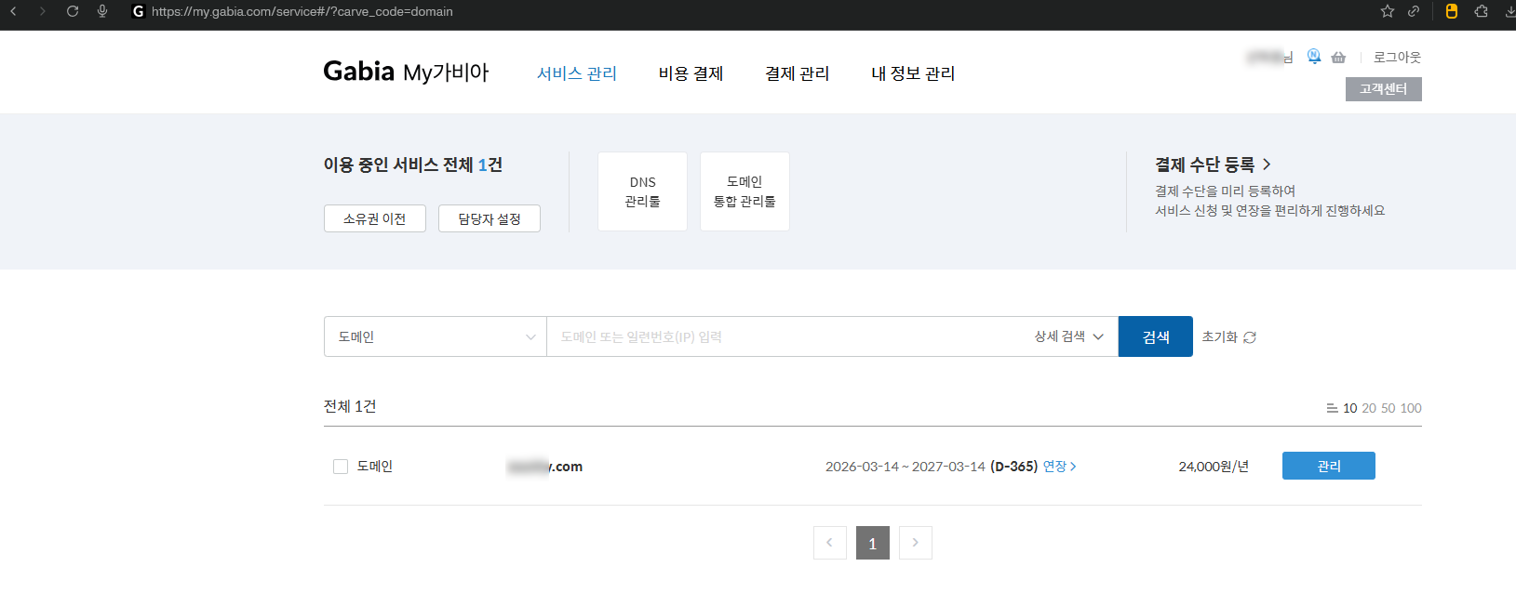1516x606 pixels.
Task: Open notifications bell icon in header
Action: click(x=1314, y=57)
